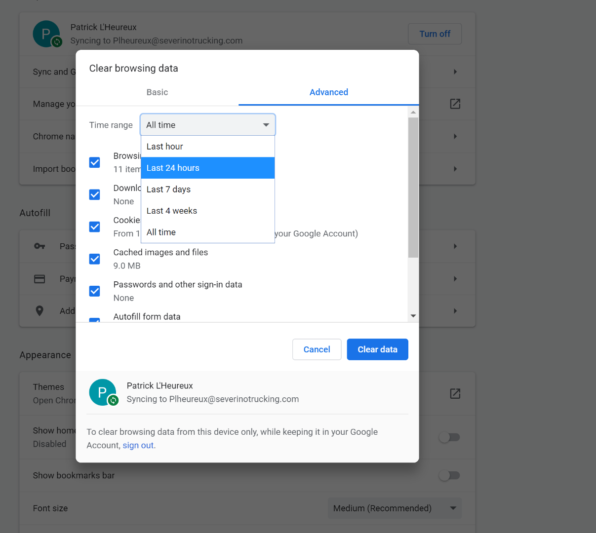Click Cached images and files label
Screen dimensions: 596x533
tap(160, 252)
